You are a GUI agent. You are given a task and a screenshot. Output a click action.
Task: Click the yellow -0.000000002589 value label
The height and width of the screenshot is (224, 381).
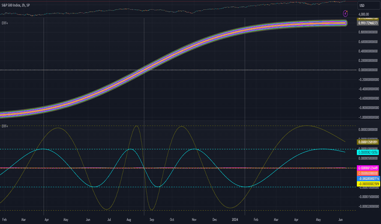pyautogui.click(x=368, y=184)
